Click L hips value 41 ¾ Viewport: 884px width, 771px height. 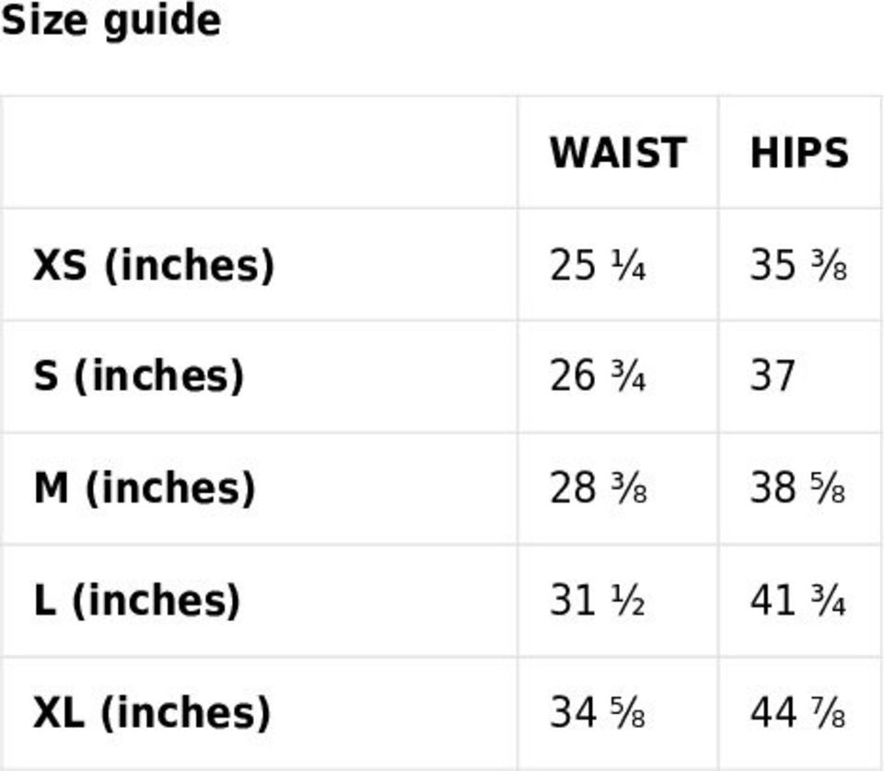pyautogui.click(x=797, y=601)
